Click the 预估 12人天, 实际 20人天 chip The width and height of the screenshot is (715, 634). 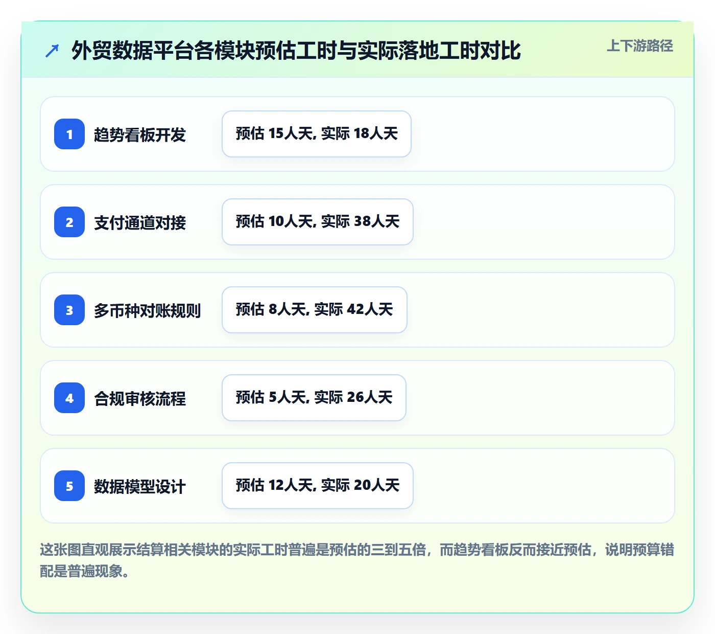pos(318,486)
